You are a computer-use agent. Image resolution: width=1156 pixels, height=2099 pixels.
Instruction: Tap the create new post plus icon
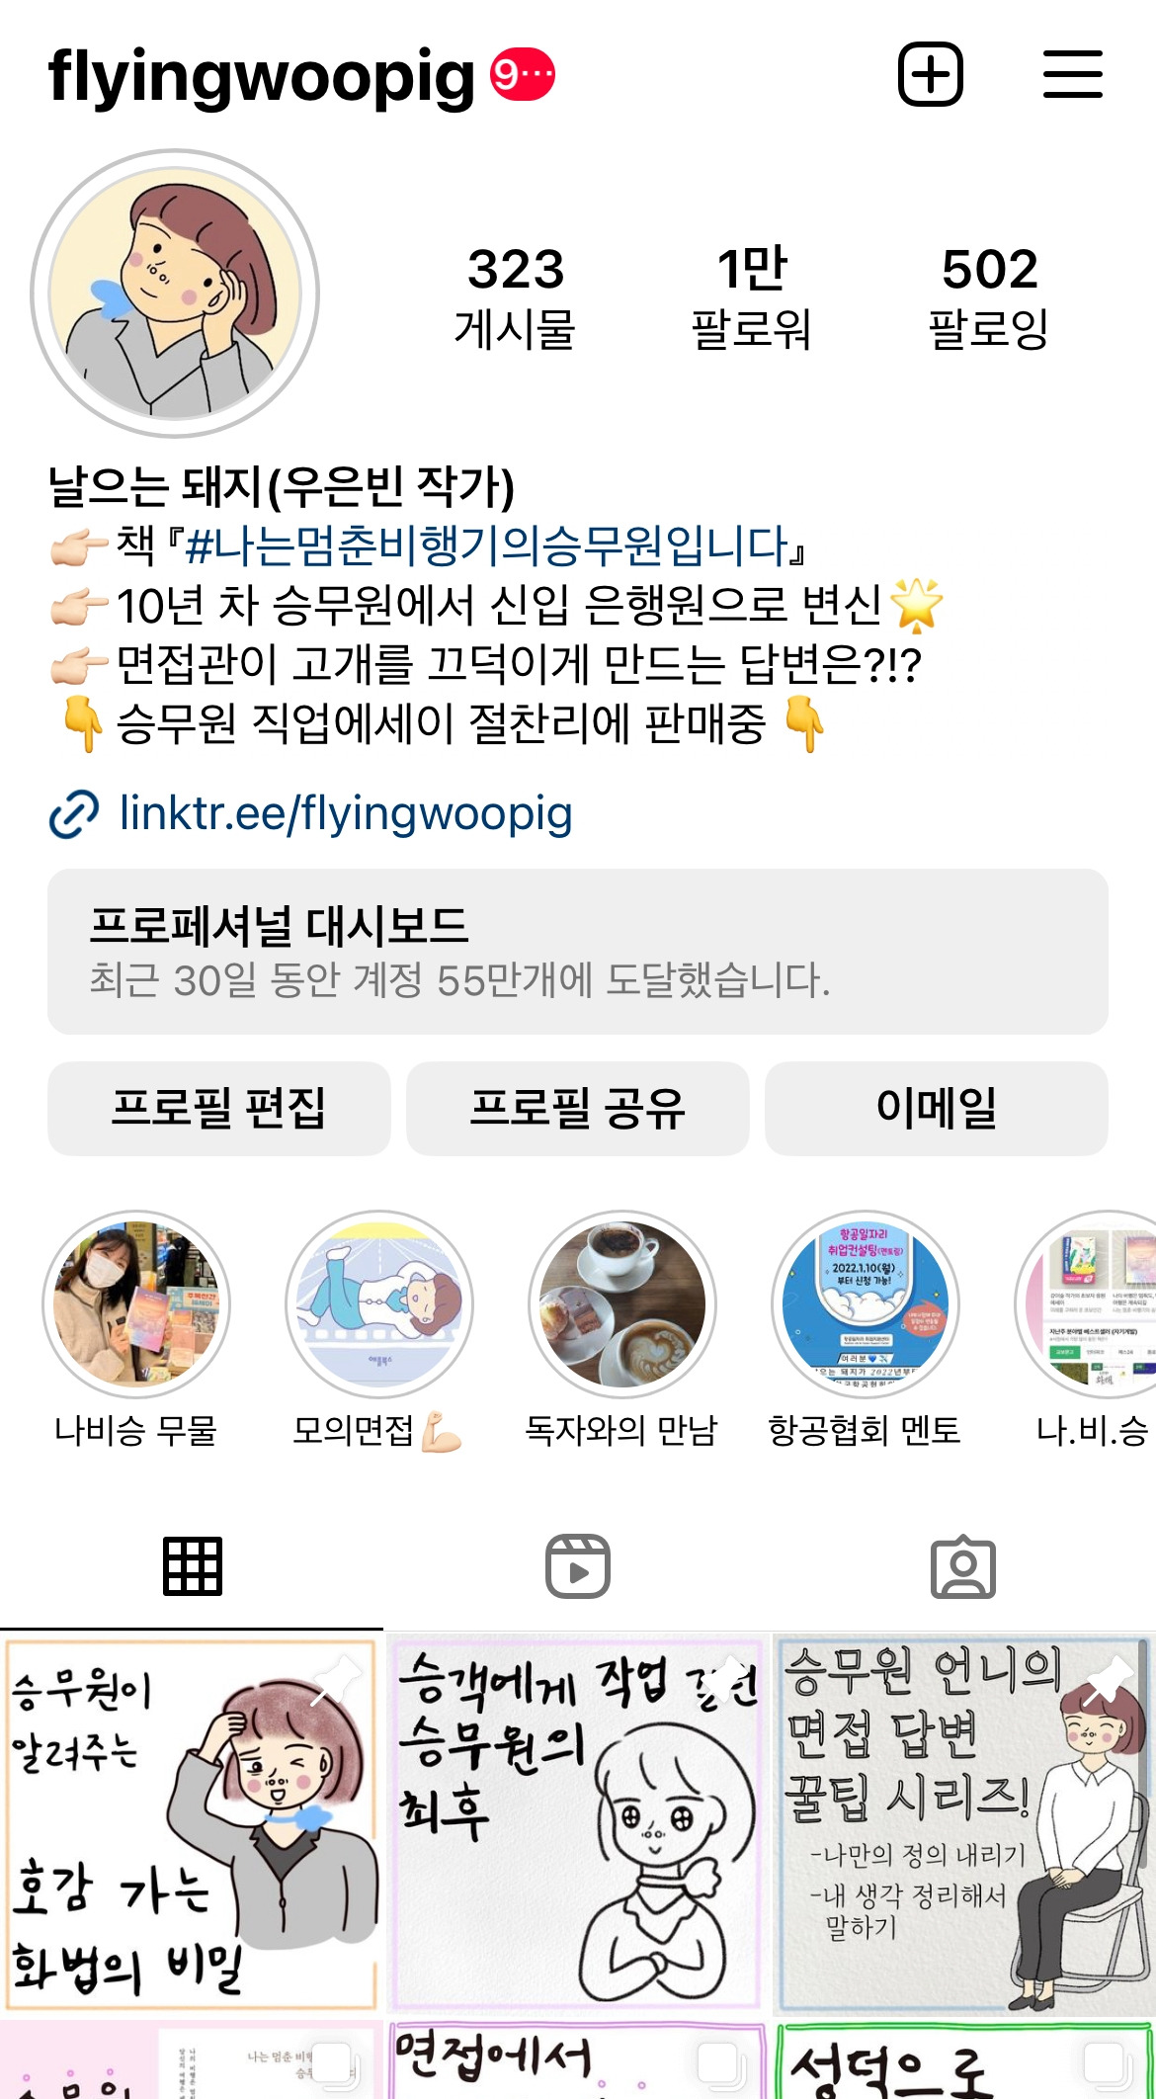(930, 74)
